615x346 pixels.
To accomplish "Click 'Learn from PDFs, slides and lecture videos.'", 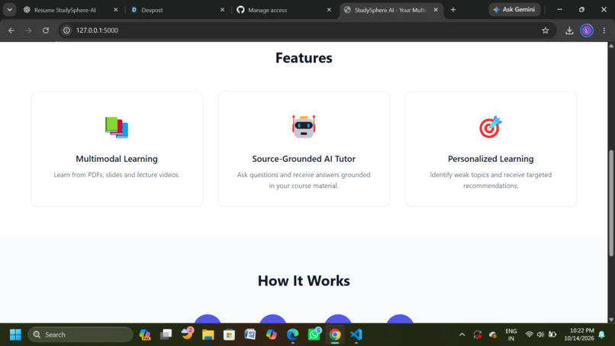I will (x=117, y=175).
